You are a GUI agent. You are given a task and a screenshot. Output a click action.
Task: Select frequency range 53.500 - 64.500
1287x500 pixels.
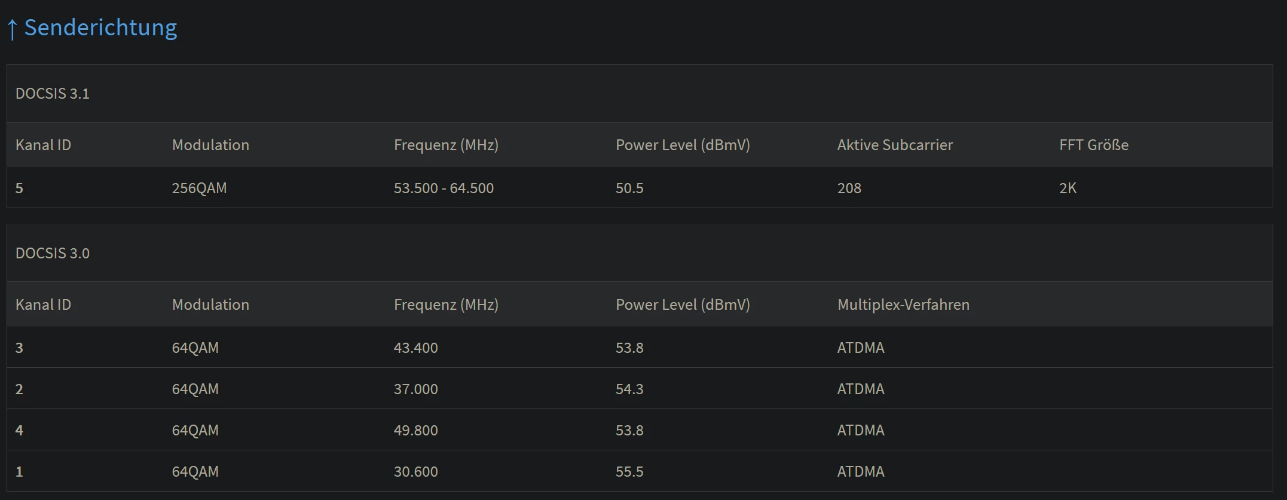444,188
